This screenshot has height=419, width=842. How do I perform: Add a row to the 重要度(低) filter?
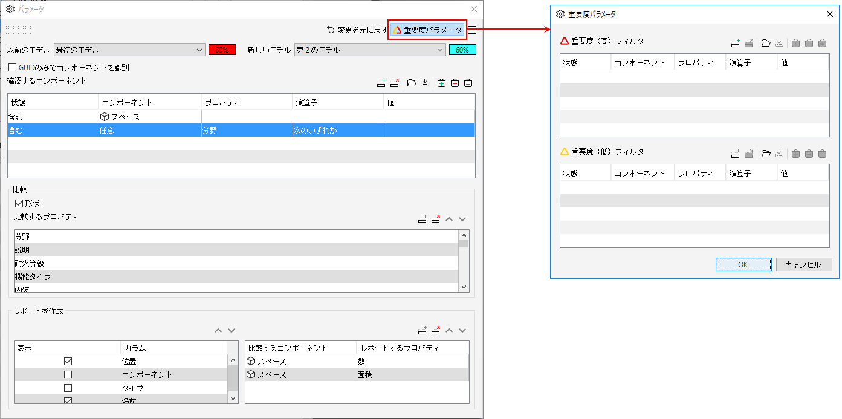(736, 154)
